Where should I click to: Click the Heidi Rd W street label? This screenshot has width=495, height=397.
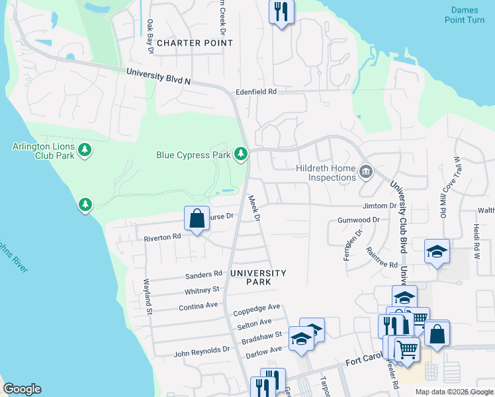click(x=476, y=242)
